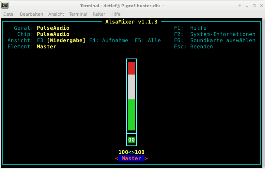Minimize the terminal window
The image size is (265, 169).
(x=247, y=6)
